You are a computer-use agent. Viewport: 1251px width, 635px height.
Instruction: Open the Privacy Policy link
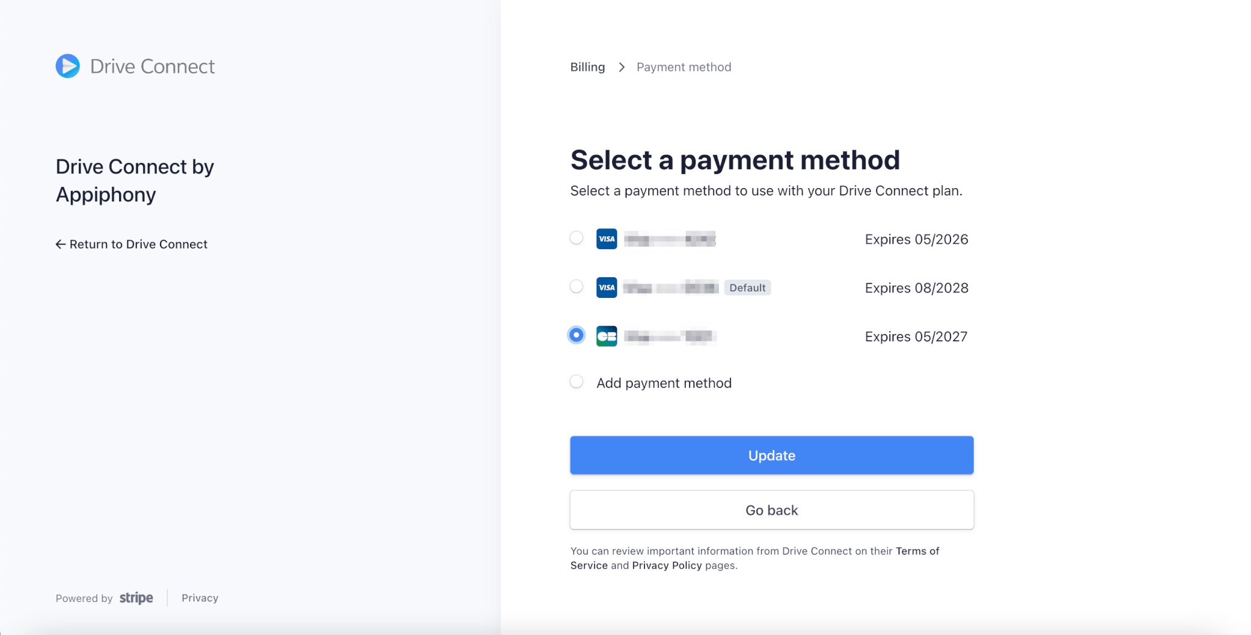[667, 565]
